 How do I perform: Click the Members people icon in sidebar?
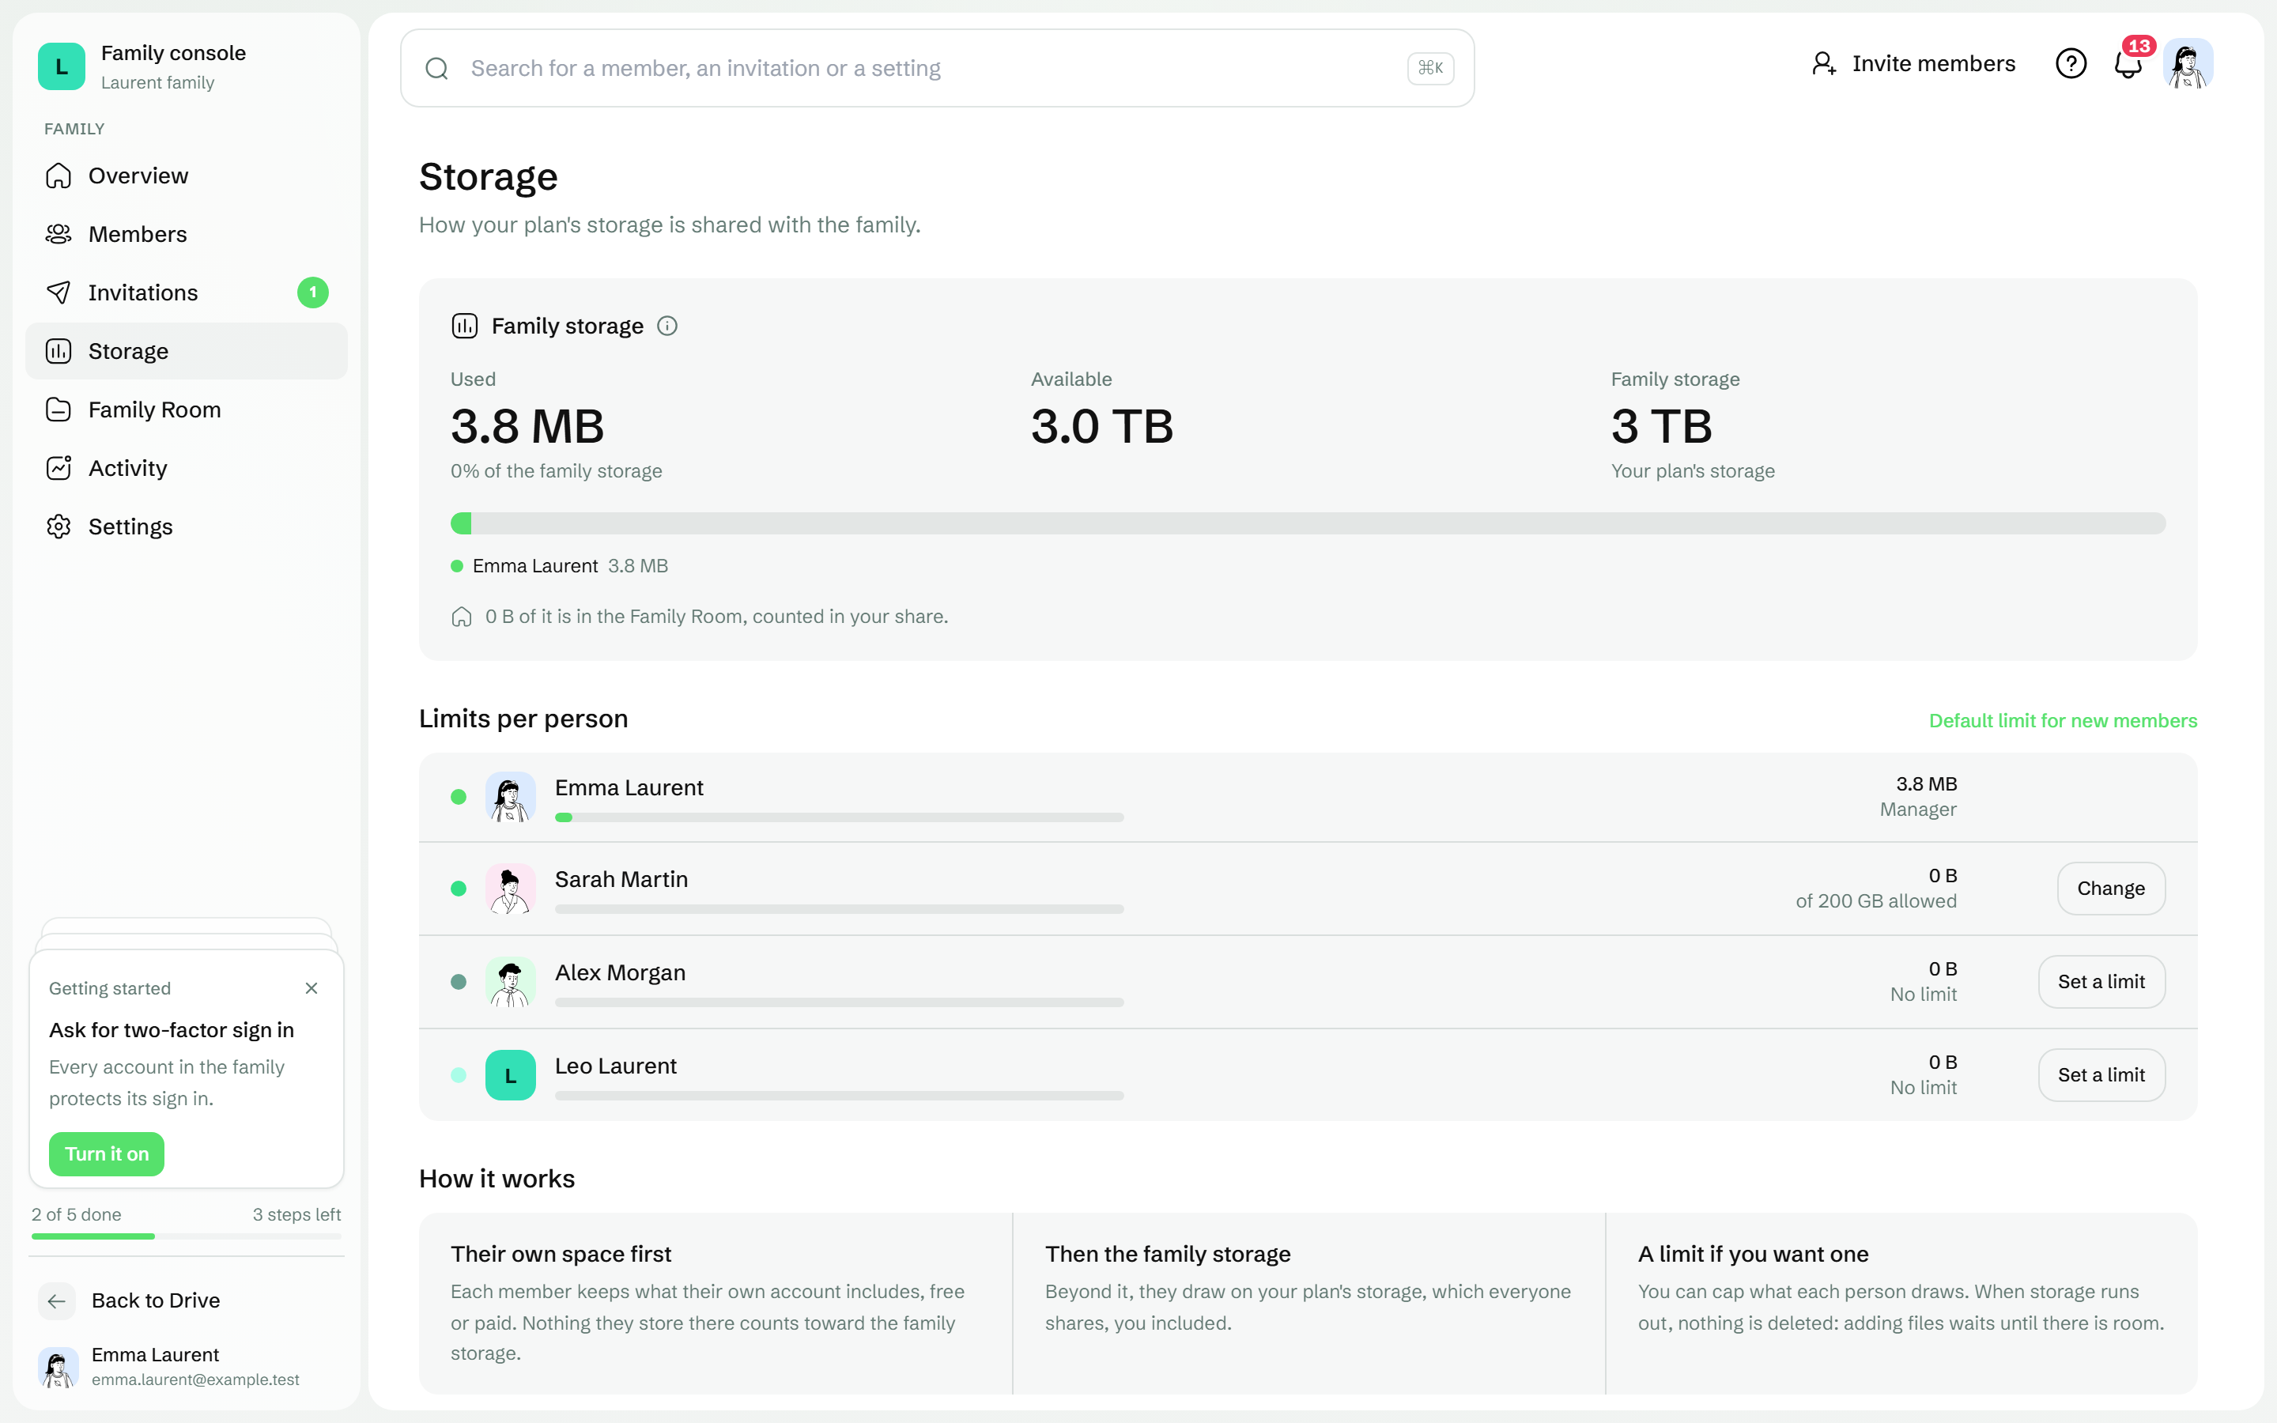[59, 234]
